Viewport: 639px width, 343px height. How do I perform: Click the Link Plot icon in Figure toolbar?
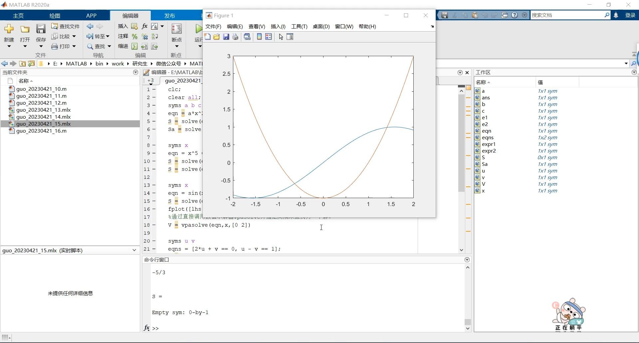(247, 37)
